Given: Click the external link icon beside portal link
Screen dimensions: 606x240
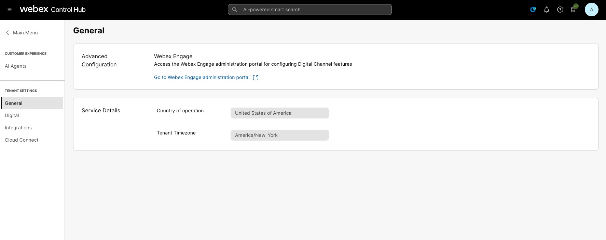Looking at the screenshot, I should coord(256,78).
